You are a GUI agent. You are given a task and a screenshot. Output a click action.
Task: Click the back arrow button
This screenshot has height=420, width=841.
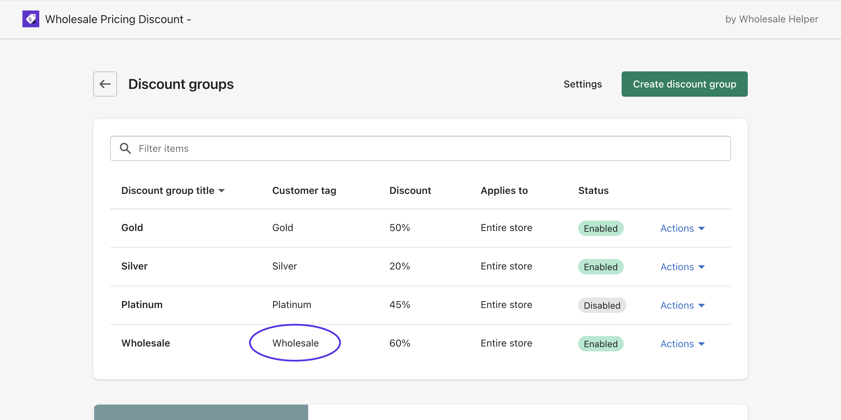[x=105, y=84]
